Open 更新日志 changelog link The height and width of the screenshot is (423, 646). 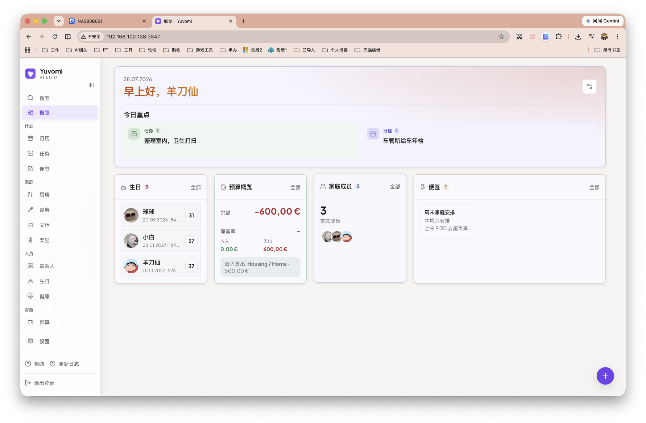pos(64,364)
